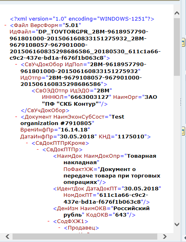The height and width of the screenshot is (242, 186).
Task: Click the НаимОКВ value "Российский"
Action: pyautogui.click(x=131, y=209)
